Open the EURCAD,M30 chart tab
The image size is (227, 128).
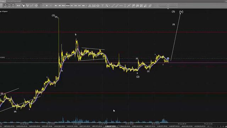pyautogui.click(x=137, y=127)
